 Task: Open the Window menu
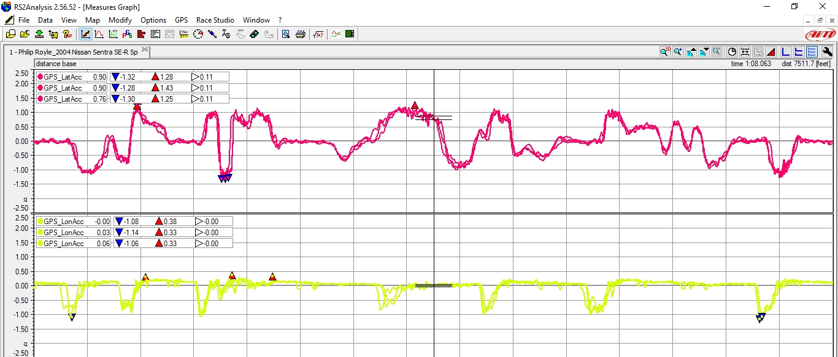point(256,20)
